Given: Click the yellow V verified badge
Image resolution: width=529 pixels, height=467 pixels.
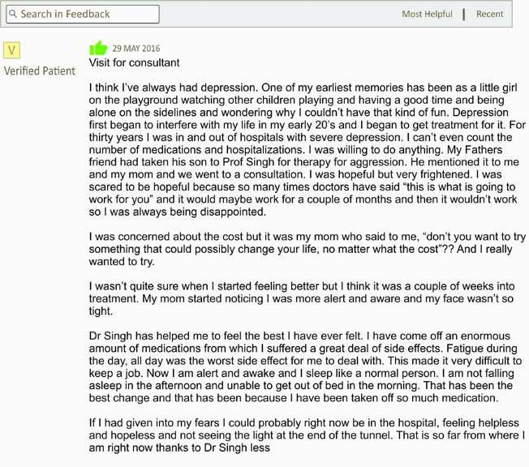Looking at the screenshot, I should coord(12,50).
